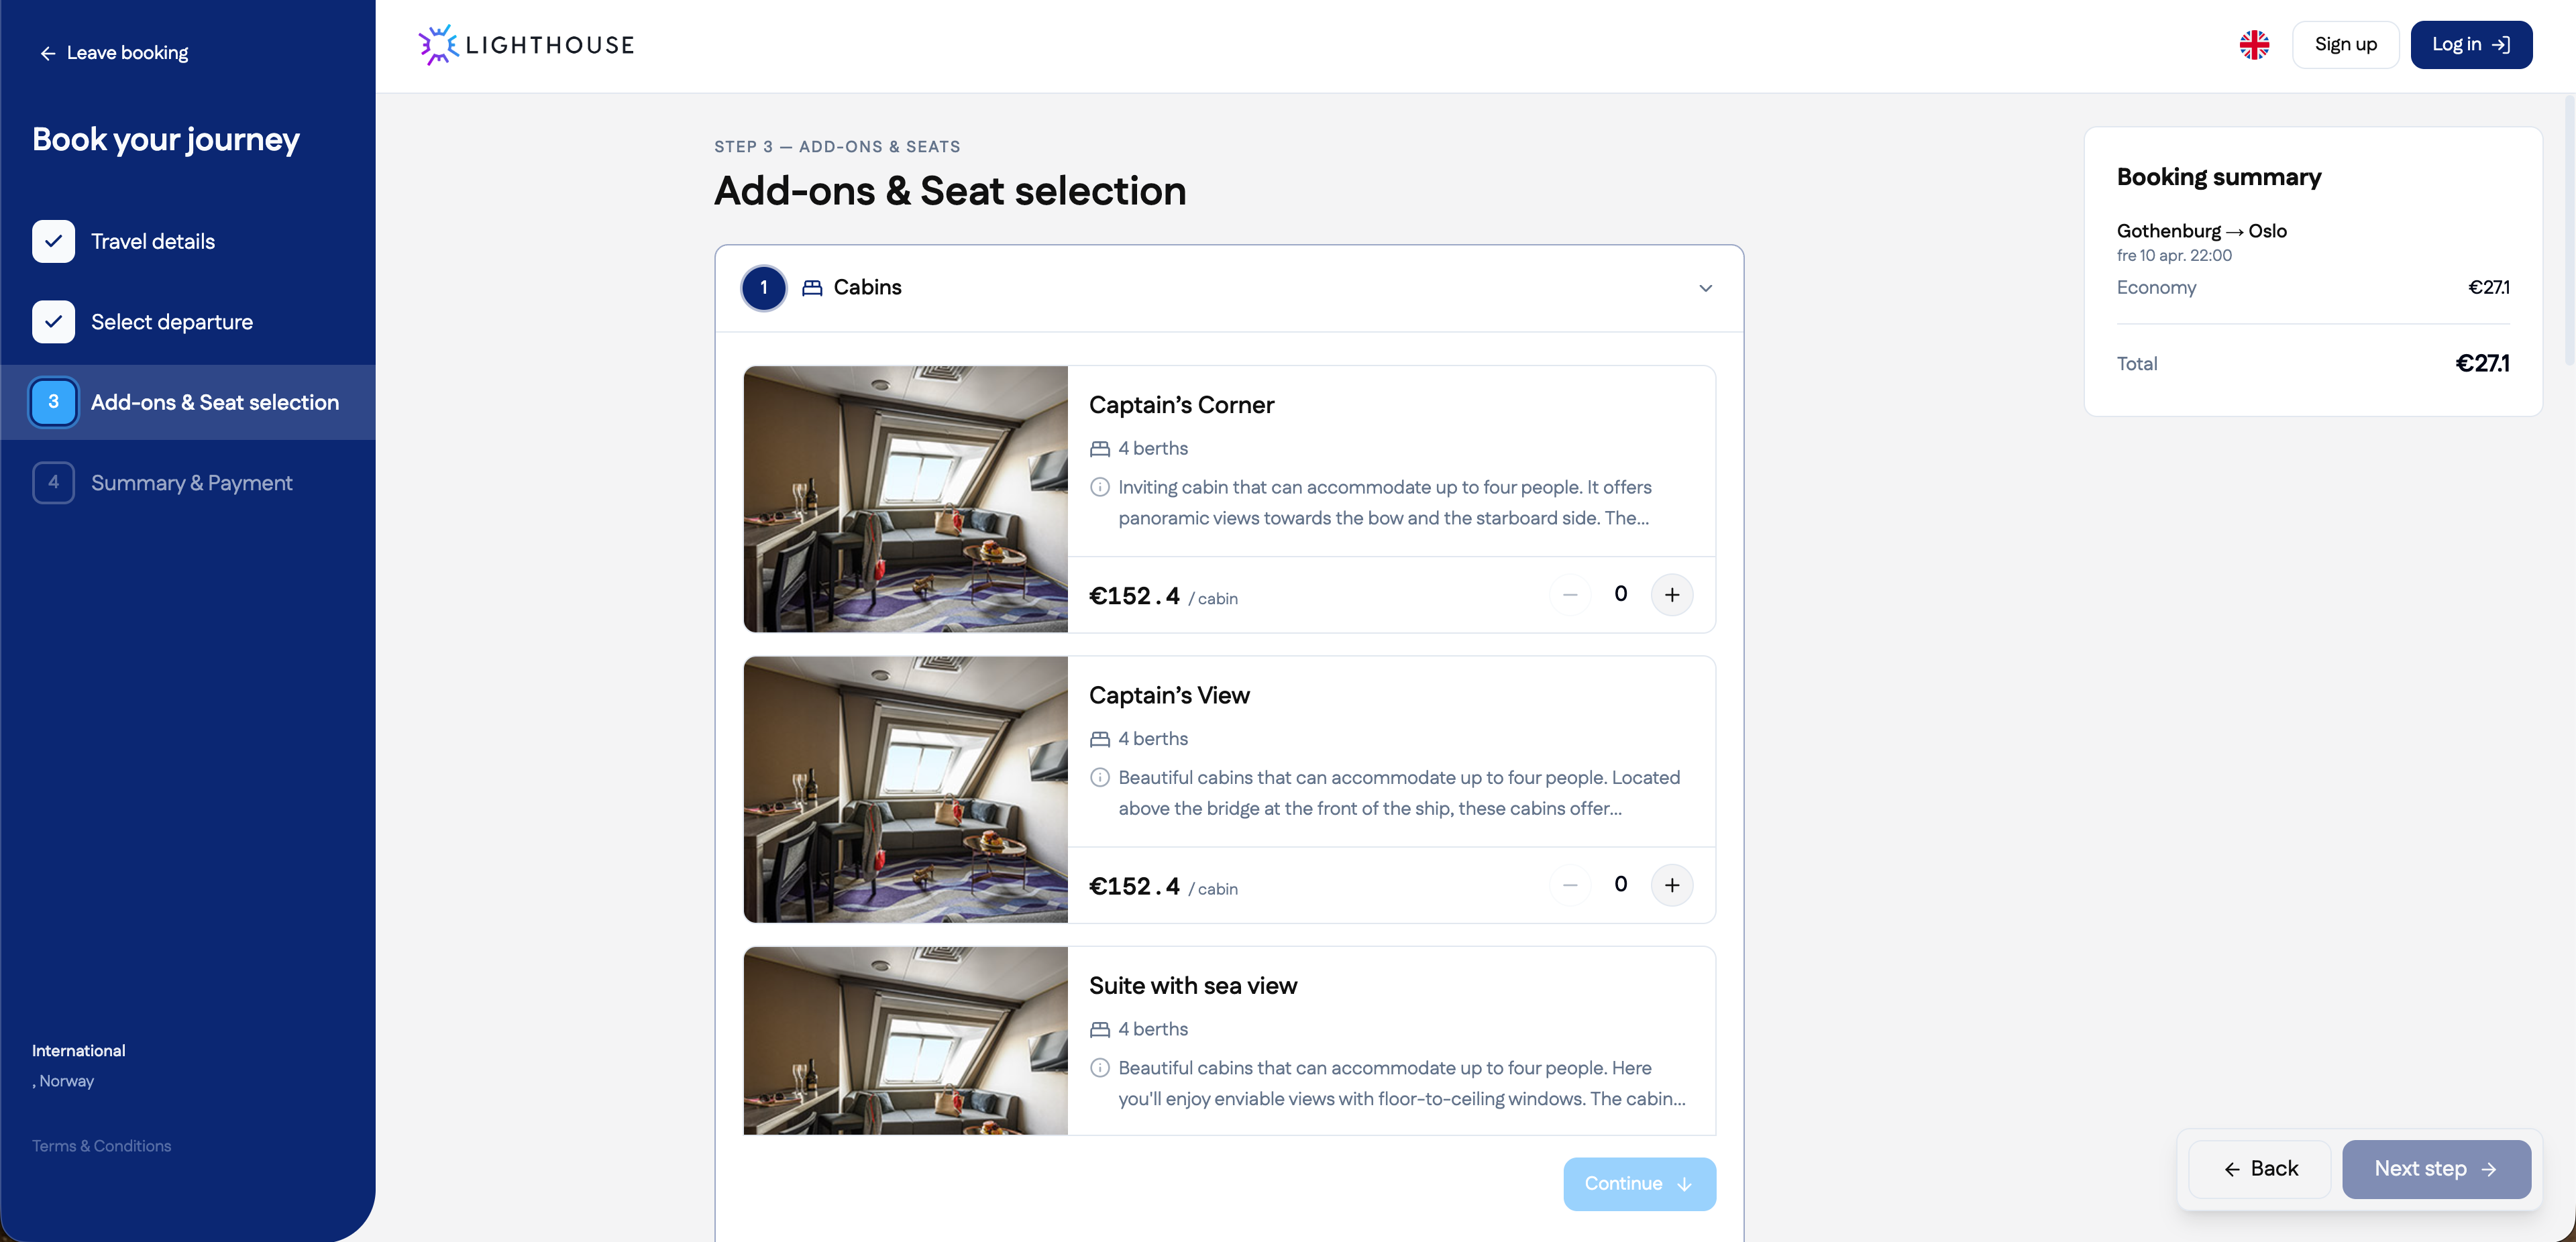Click the Select departure checkmark box

pos(53,322)
